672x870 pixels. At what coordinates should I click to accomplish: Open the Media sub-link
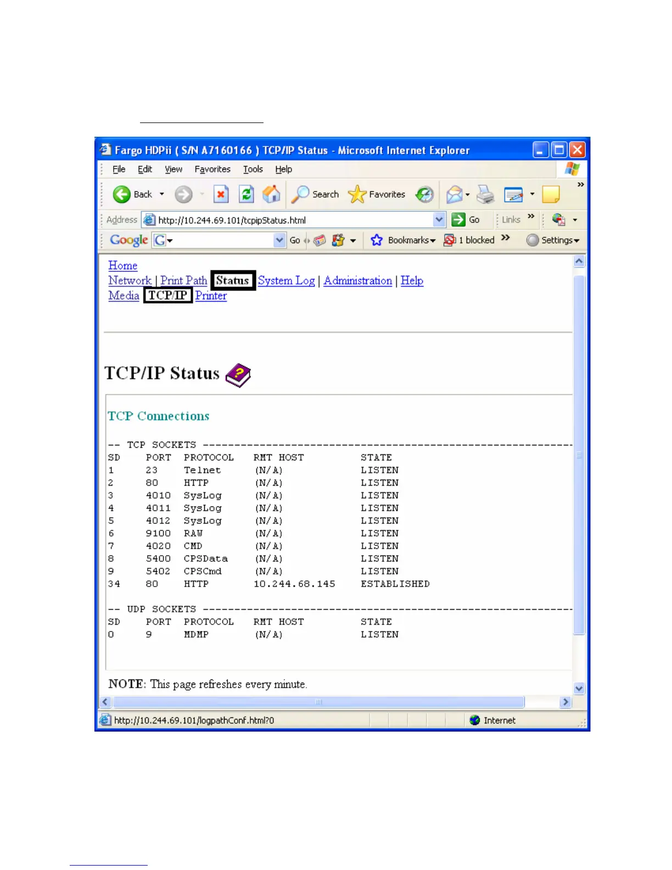tap(124, 295)
